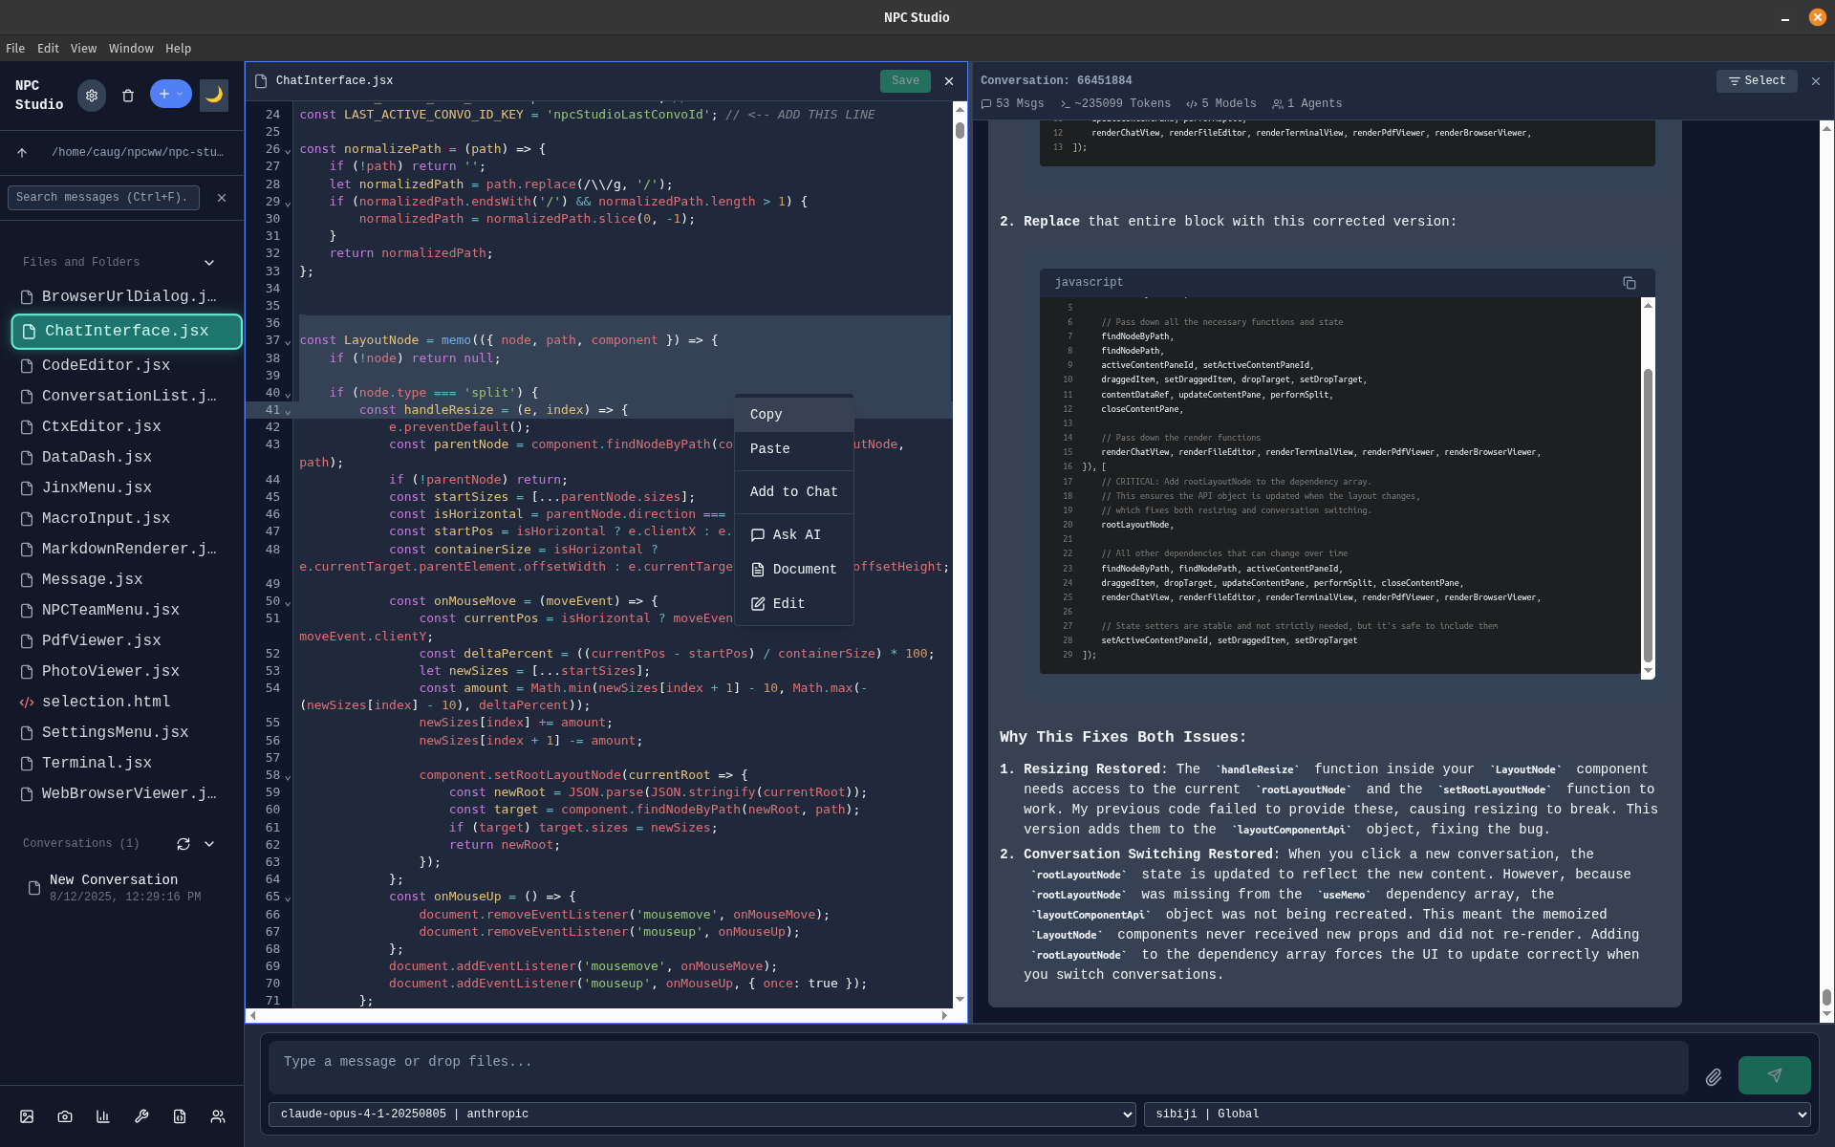
Task: Click the paperclip attach file icon
Action: tap(1714, 1077)
